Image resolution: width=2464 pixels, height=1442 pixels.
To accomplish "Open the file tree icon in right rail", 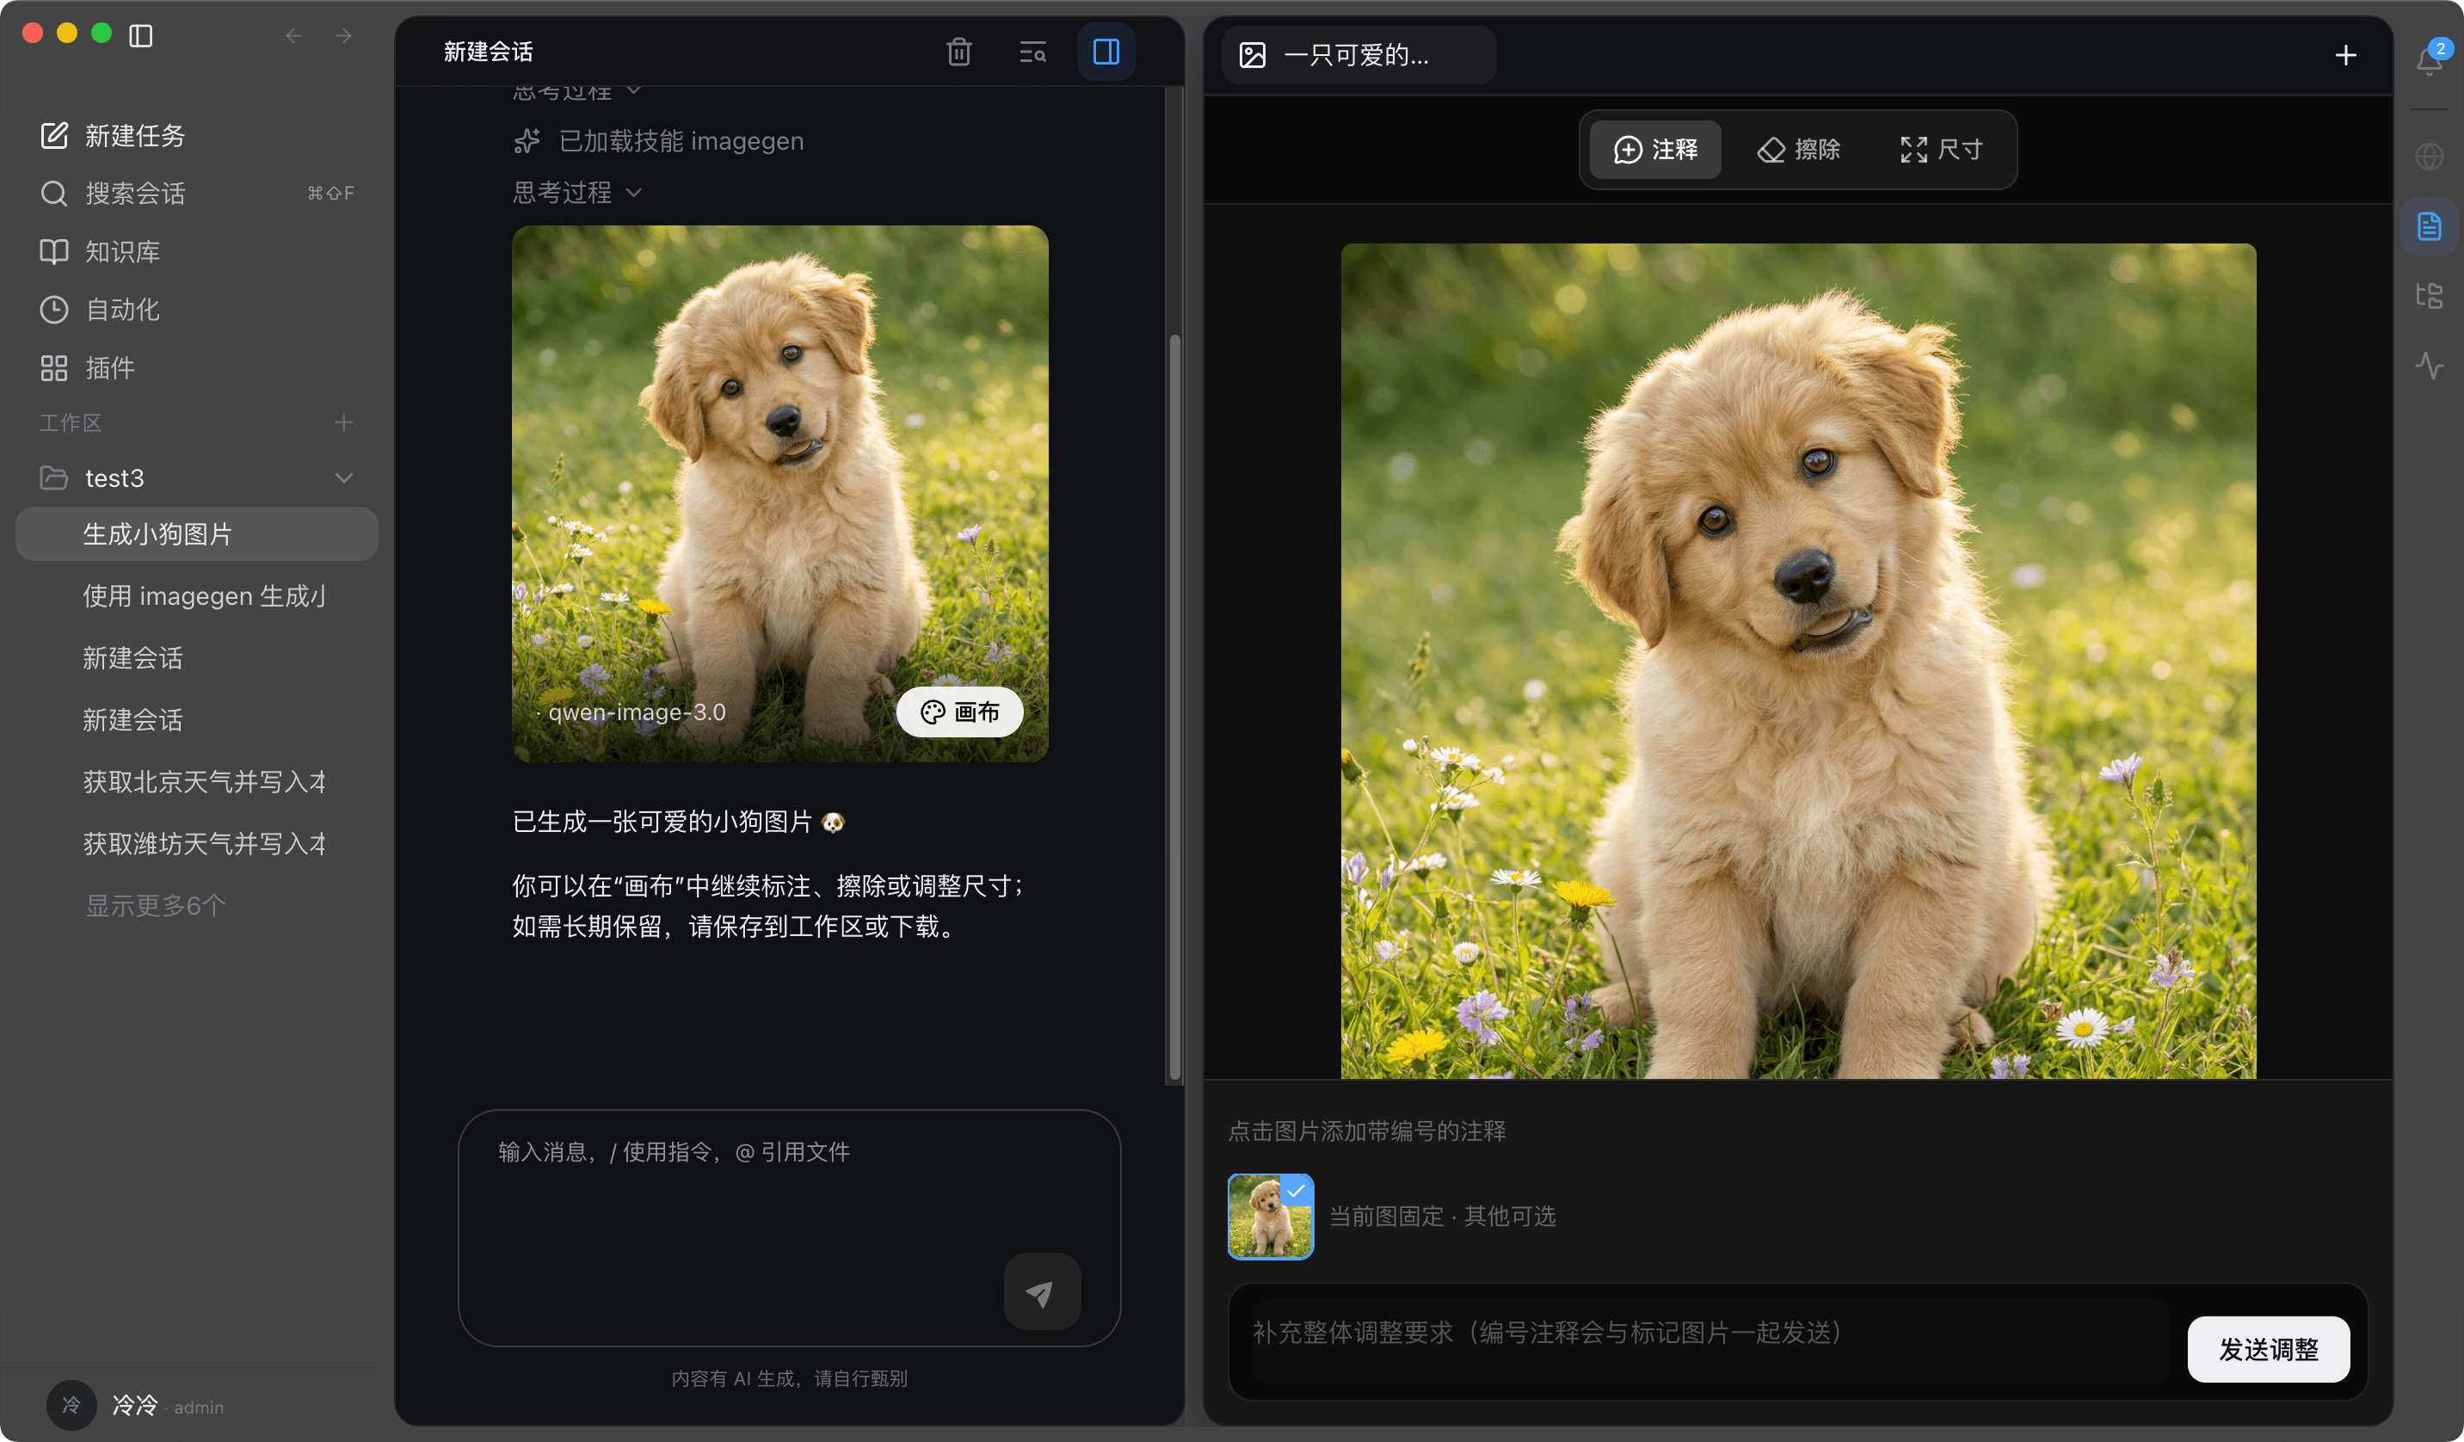I will [2429, 295].
